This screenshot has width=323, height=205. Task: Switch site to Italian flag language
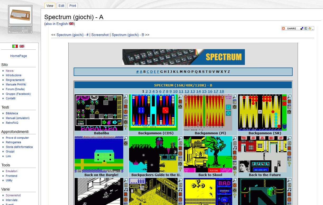(x=15, y=46)
